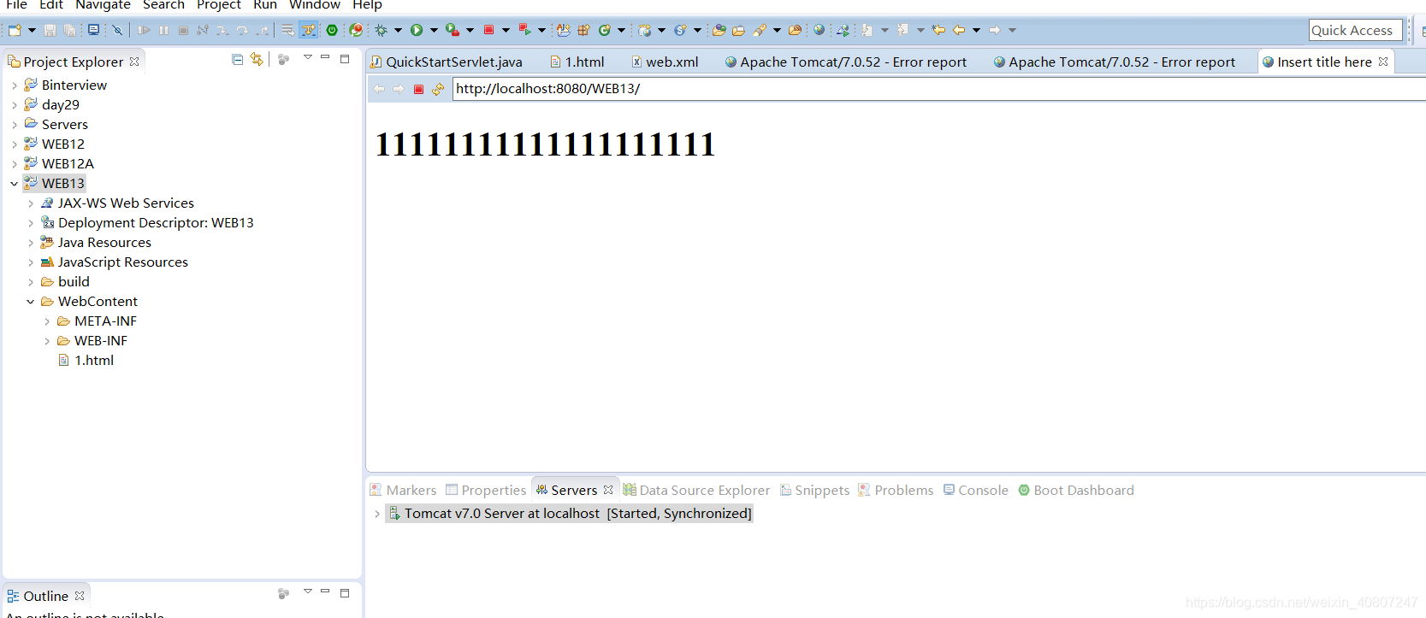The width and height of the screenshot is (1426, 618).
Task: Expand the day29 project
Action: 15,104
